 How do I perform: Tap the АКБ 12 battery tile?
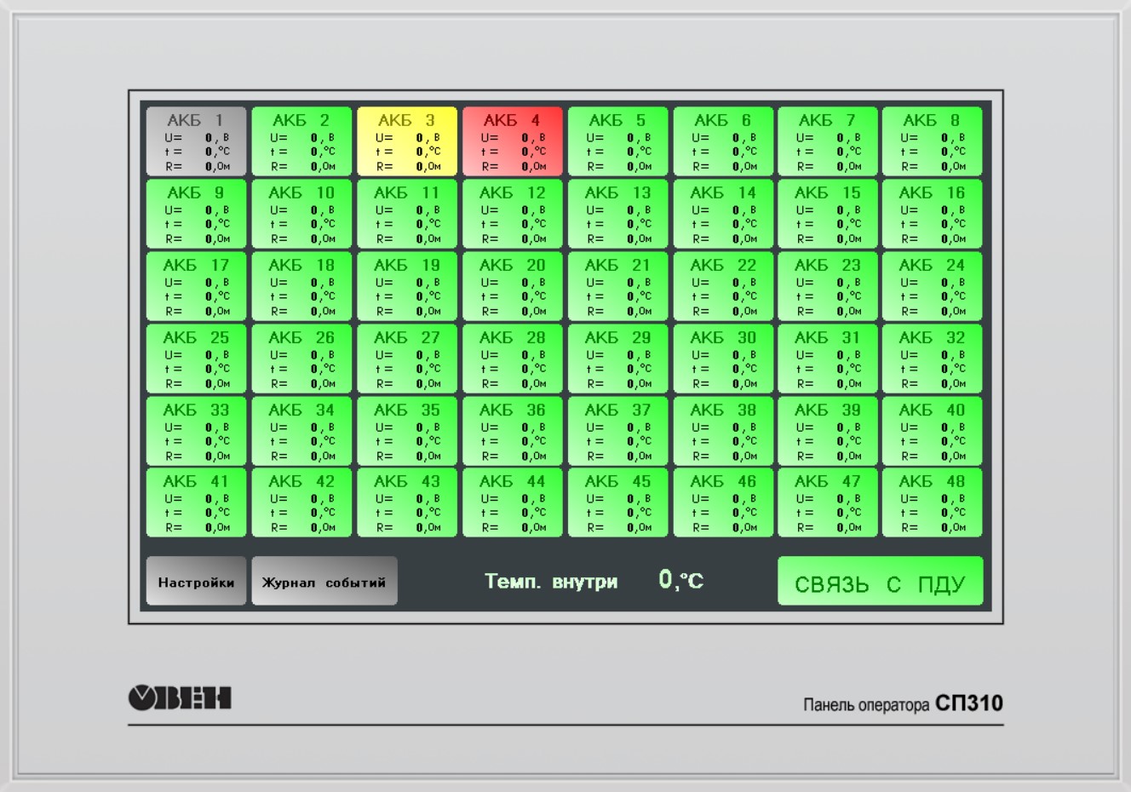tap(513, 214)
